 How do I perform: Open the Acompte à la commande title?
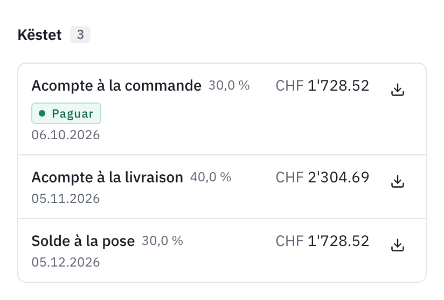[x=116, y=86]
